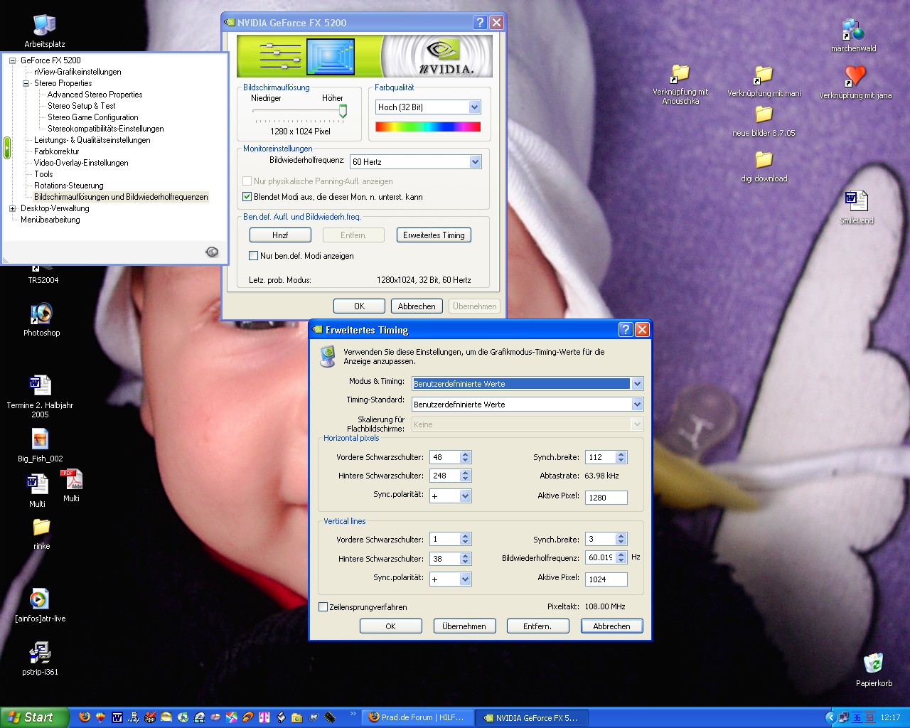910x728 pixels.
Task: Click Übernehmen in the Erweitertes Timing dialog
Action: 464,626
